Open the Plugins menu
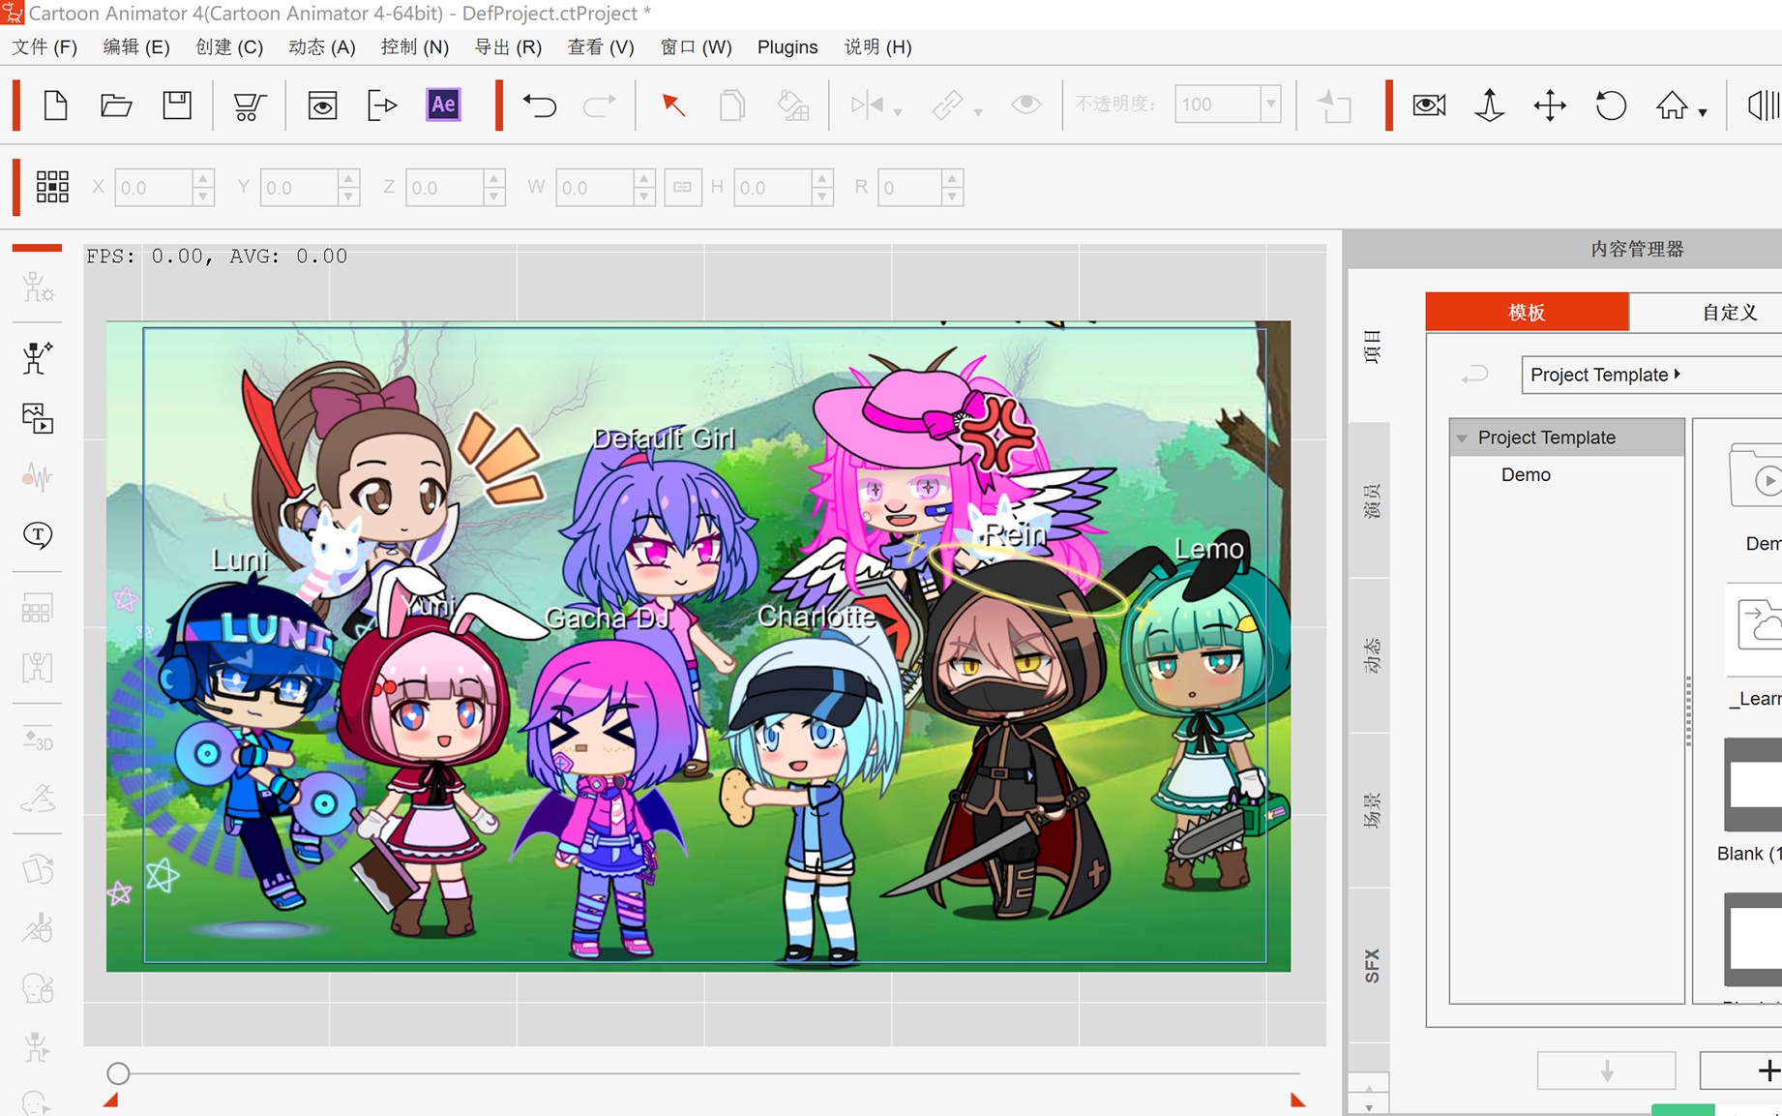Screen dimensions: 1782x1116 tap(787, 46)
